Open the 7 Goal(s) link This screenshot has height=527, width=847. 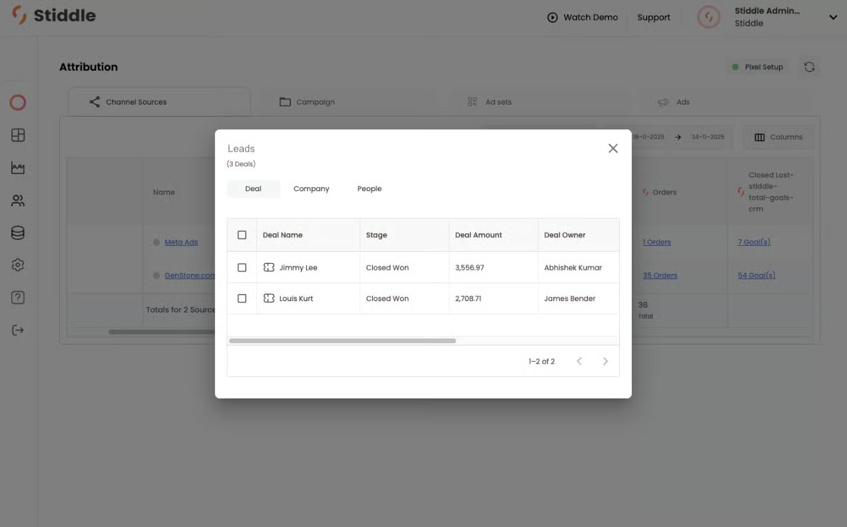754,242
